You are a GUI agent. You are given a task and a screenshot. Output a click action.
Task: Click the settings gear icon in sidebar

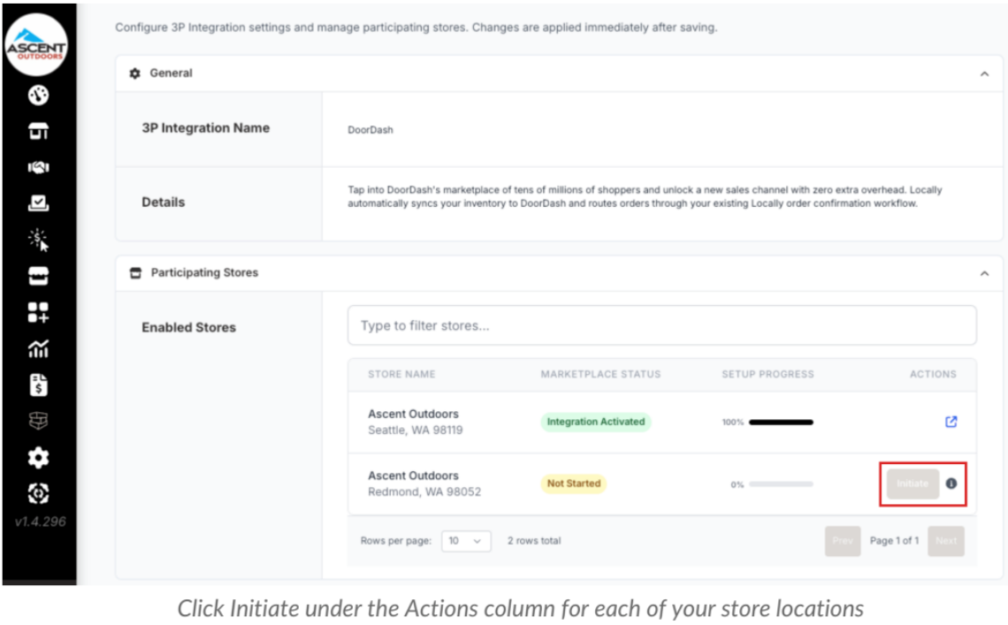38,458
